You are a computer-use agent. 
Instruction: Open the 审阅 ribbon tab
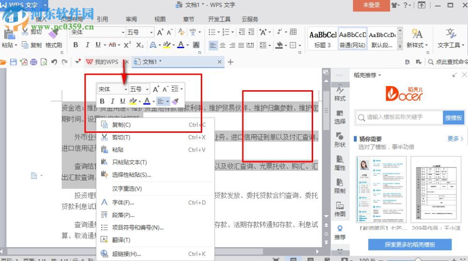pos(131,19)
